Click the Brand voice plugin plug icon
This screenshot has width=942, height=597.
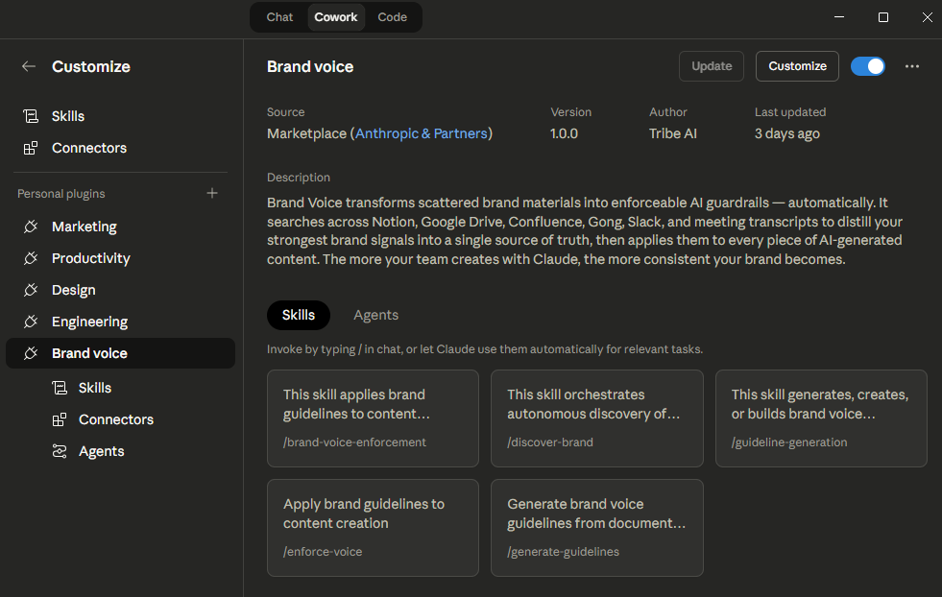[x=31, y=353]
